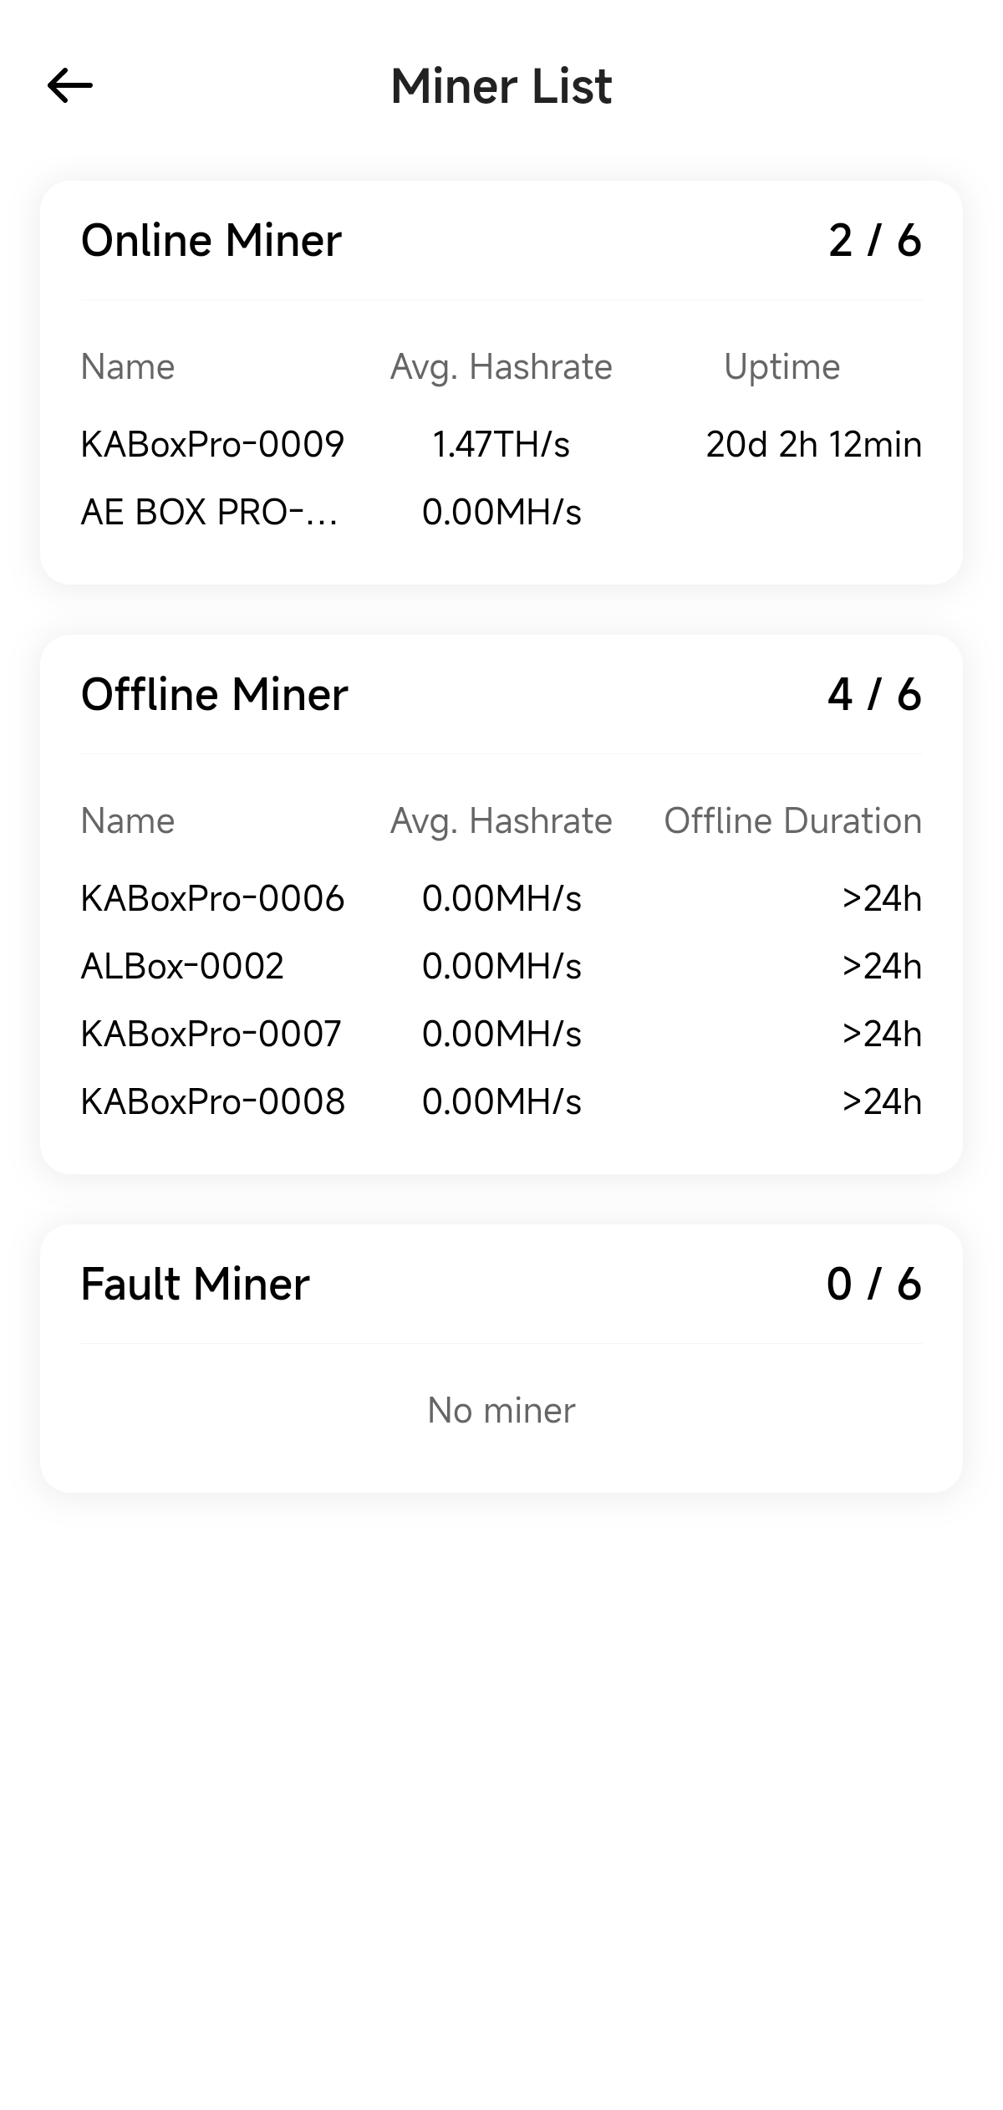Click the 2 / 6 online count
The height and width of the screenshot is (2110, 1003).
pyautogui.click(x=875, y=241)
